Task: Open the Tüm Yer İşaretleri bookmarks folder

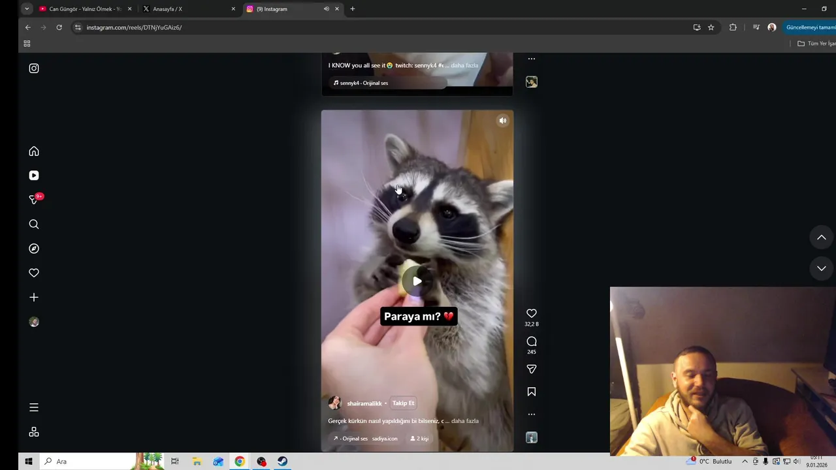Action: [x=816, y=44]
